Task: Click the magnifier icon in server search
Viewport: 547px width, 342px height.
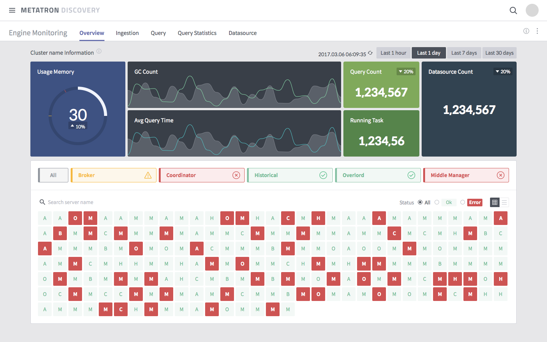Action: point(43,202)
